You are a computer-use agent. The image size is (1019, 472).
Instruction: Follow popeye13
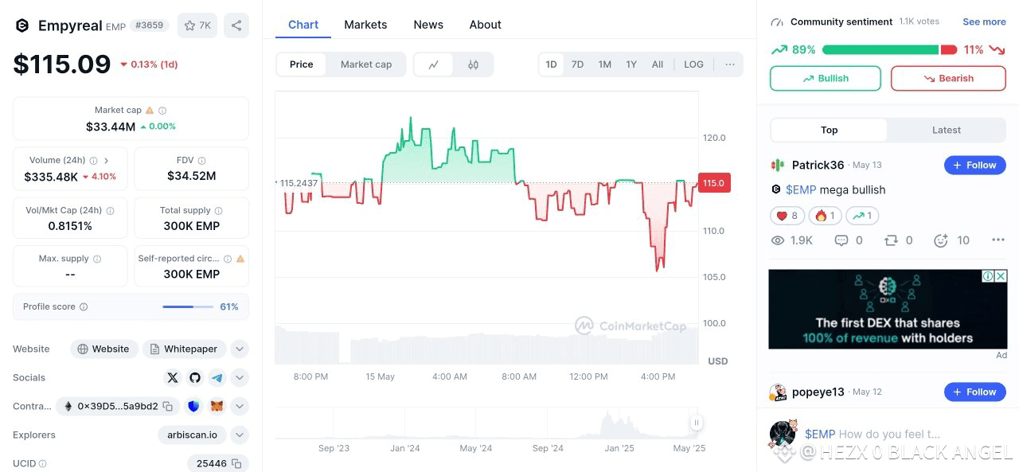(975, 392)
